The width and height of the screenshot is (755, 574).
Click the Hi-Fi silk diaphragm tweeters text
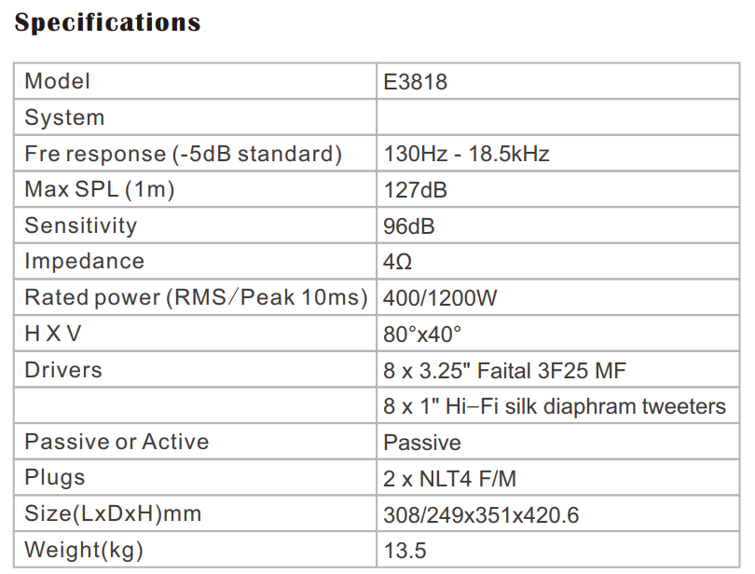click(554, 406)
